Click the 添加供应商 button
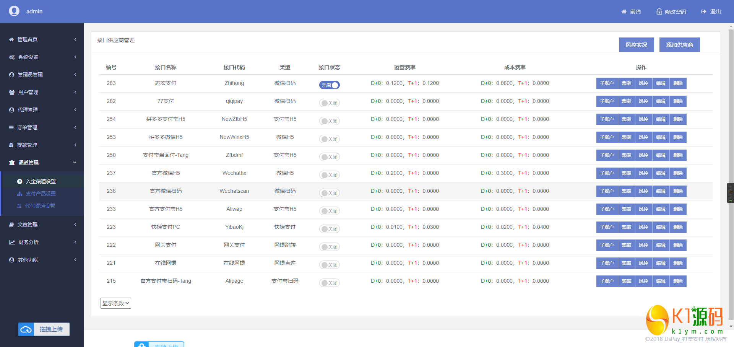 (680, 45)
